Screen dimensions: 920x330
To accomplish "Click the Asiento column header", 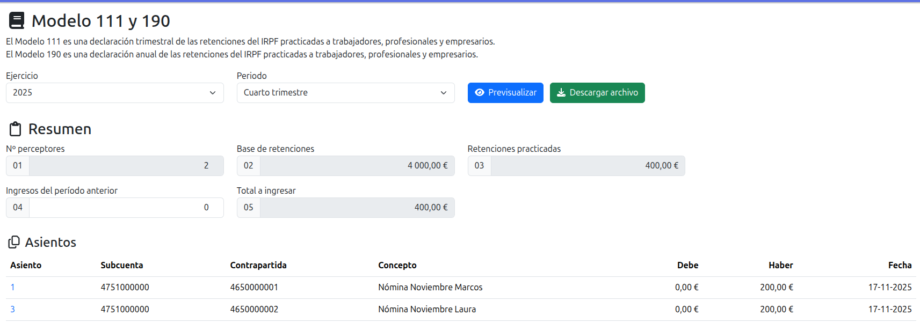I will click(x=26, y=266).
